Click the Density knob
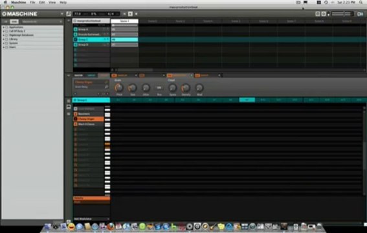The image size is (367, 233). pos(186,88)
